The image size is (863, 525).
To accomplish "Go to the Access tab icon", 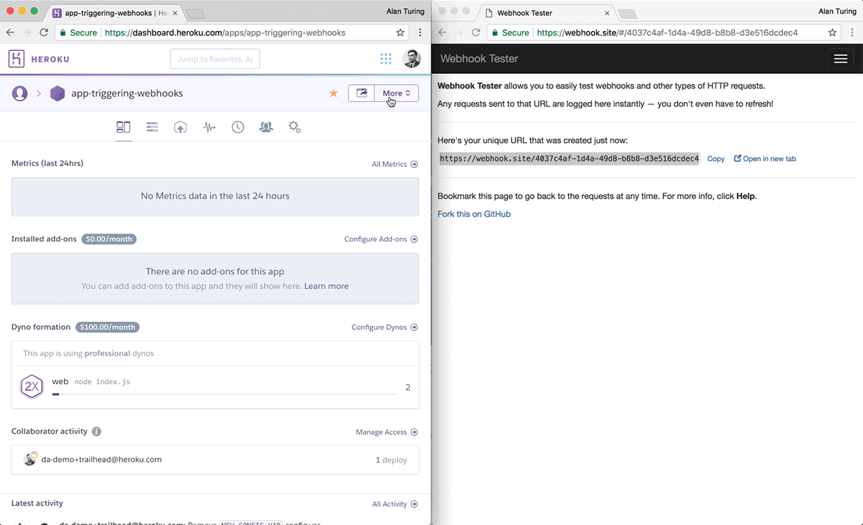I will point(266,127).
